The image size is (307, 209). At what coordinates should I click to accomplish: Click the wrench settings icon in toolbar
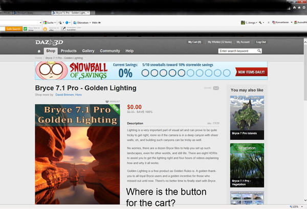click(260, 22)
